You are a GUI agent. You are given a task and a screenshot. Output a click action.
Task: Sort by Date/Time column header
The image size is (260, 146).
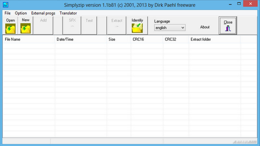81,39
